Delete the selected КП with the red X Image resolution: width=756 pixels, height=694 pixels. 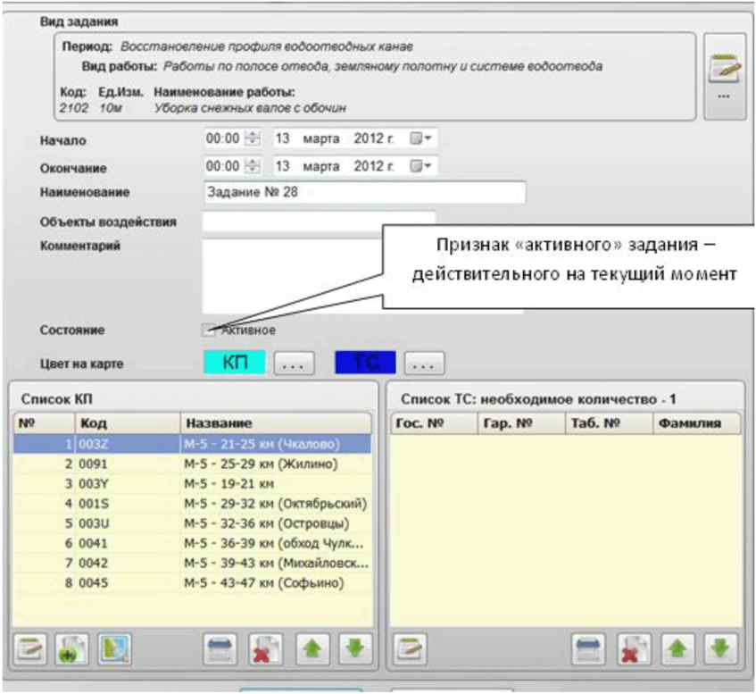coord(265,649)
